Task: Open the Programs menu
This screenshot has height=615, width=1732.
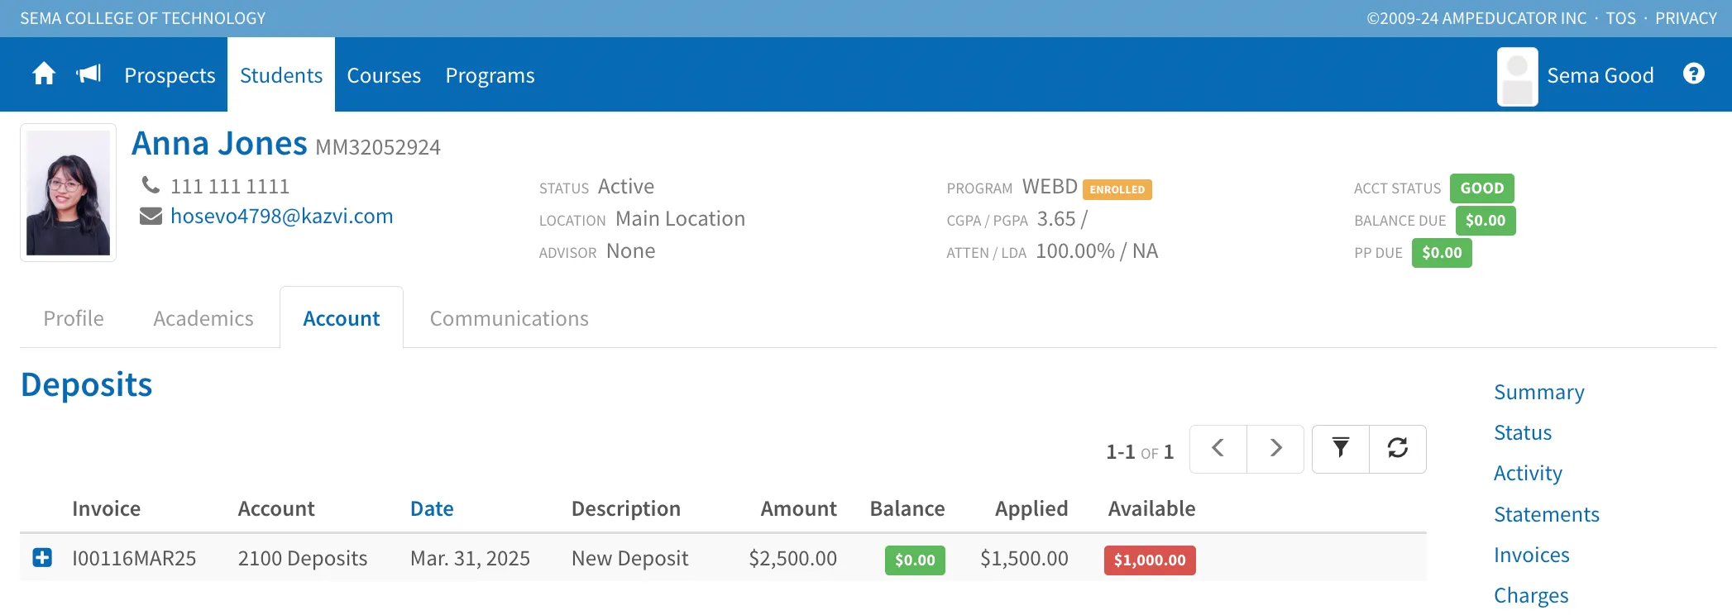Action: pos(490,75)
